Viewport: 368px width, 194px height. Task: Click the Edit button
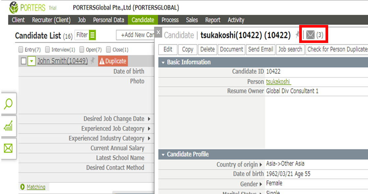168,49
